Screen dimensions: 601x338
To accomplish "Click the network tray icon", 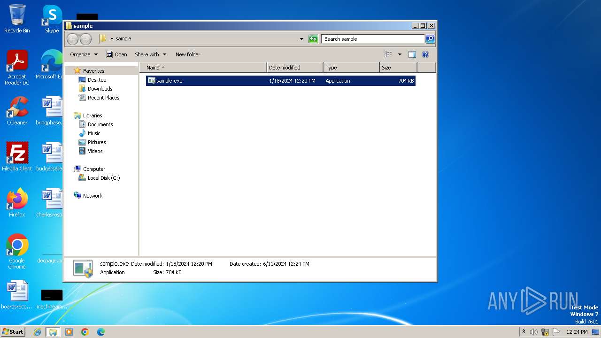I will tap(545, 332).
